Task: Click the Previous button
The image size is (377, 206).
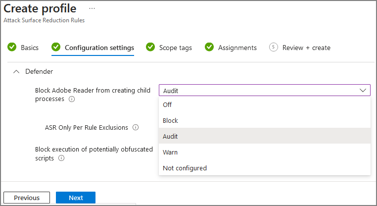Action: click(x=27, y=198)
